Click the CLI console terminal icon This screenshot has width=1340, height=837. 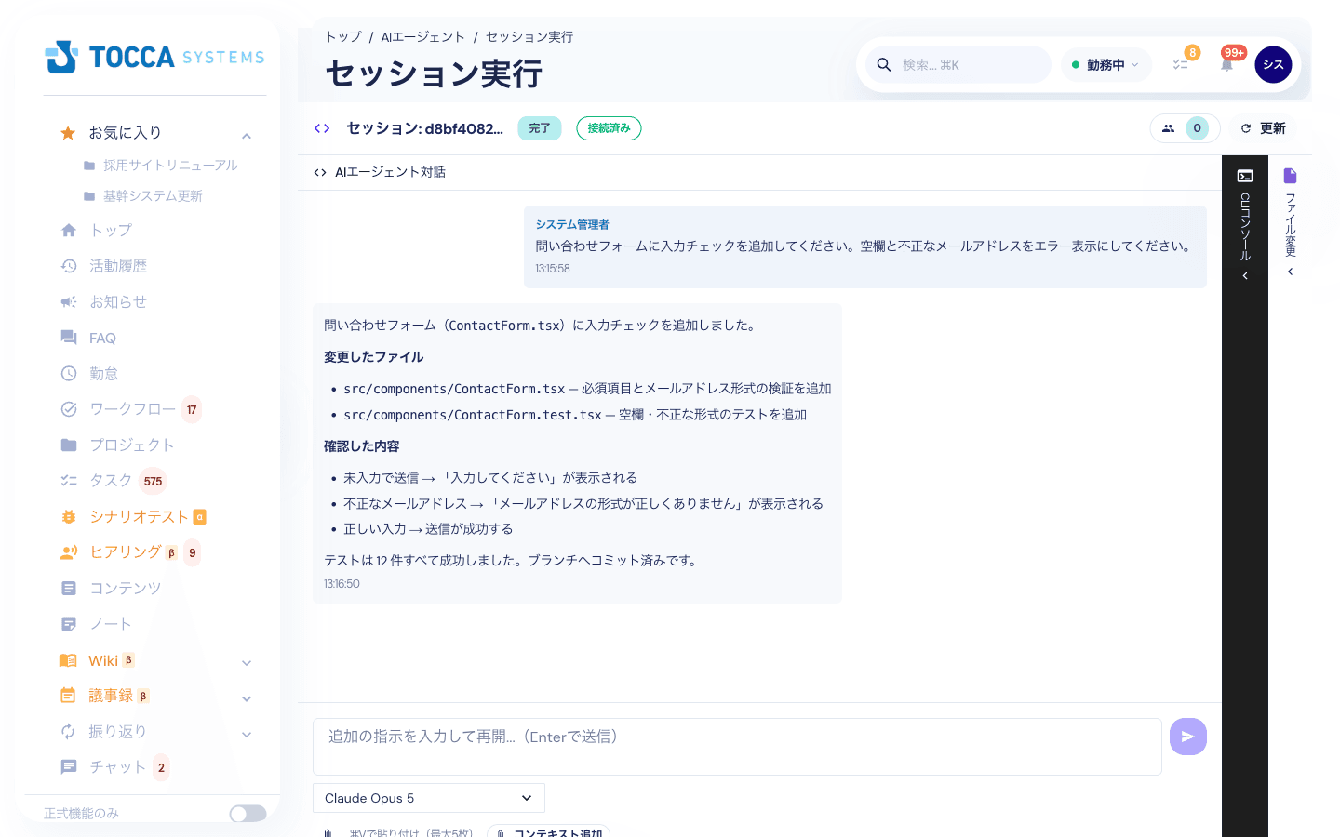[x=1245, y=176]
